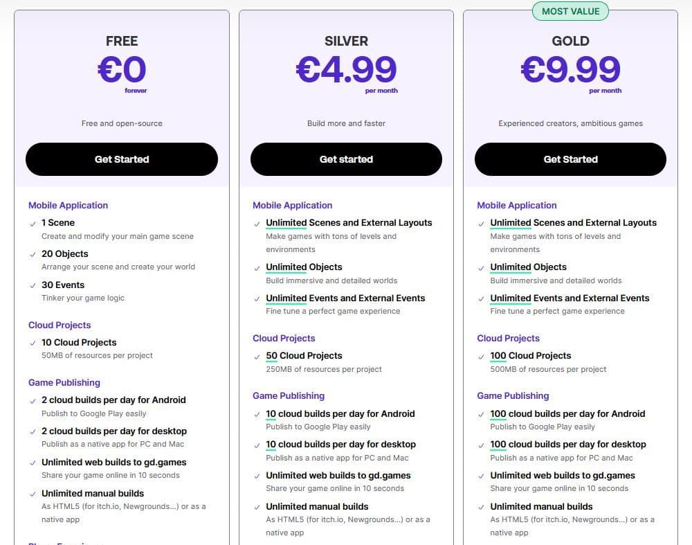Image resolution: width=692 pixels, height=545 pixels.
Task: Click Cloud Projects heading in GOLD column
Action: click(x=508, y=338)
